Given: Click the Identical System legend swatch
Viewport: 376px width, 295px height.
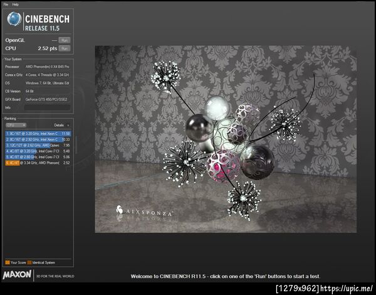Looking at the screenshot, I should (x=29, y=262).
